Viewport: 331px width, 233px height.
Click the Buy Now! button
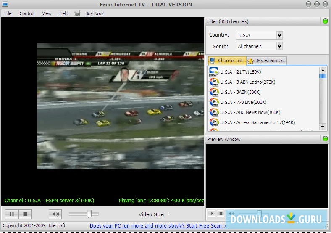(95, 13)
